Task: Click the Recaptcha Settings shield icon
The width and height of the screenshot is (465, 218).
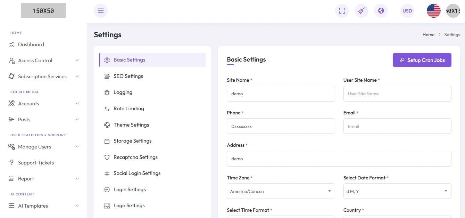Action: pos(107,157)
